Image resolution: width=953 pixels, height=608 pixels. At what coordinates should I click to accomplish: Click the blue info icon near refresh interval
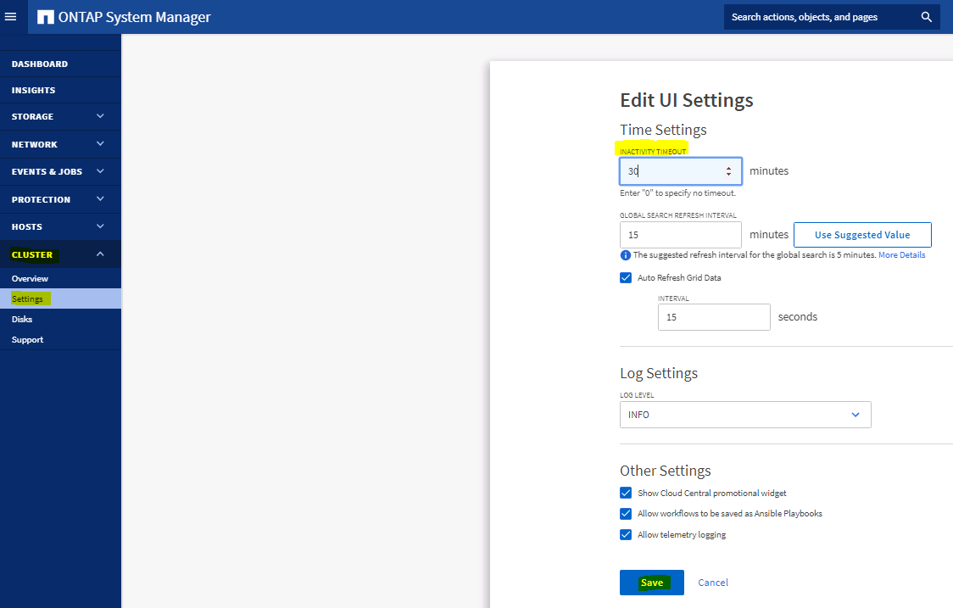[x=626, y=255]
